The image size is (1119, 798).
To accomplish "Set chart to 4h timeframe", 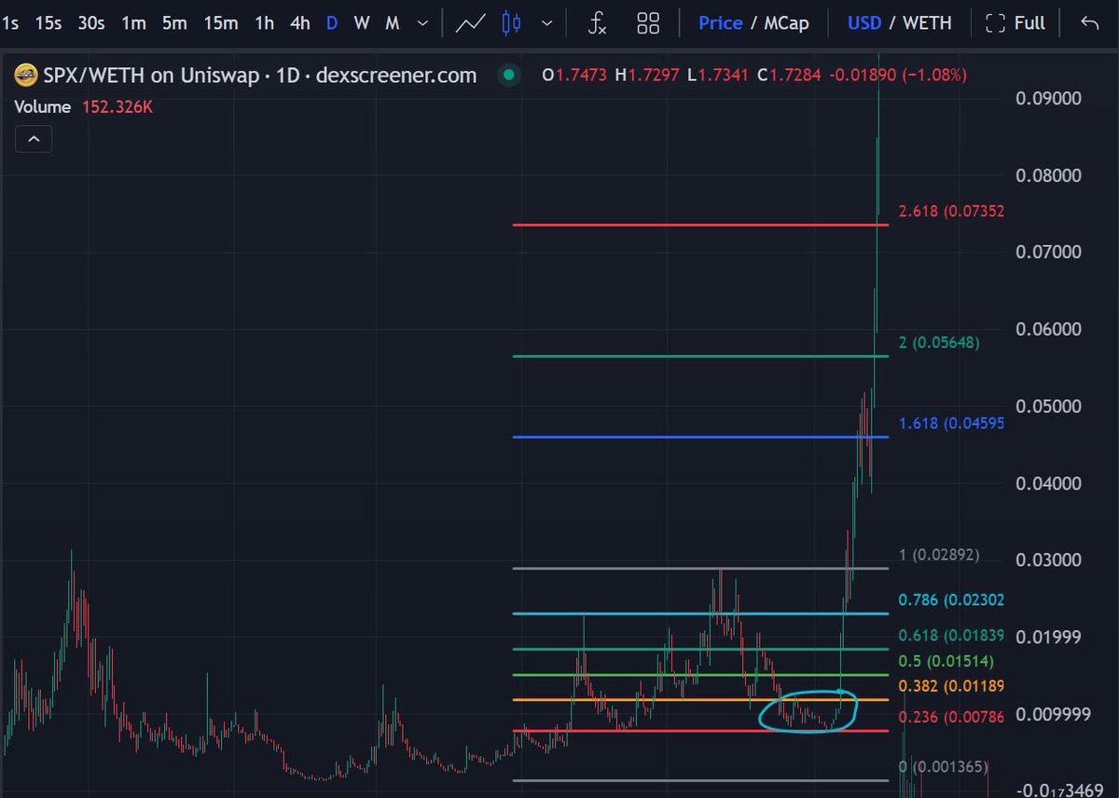I will (x=299, y=22).
